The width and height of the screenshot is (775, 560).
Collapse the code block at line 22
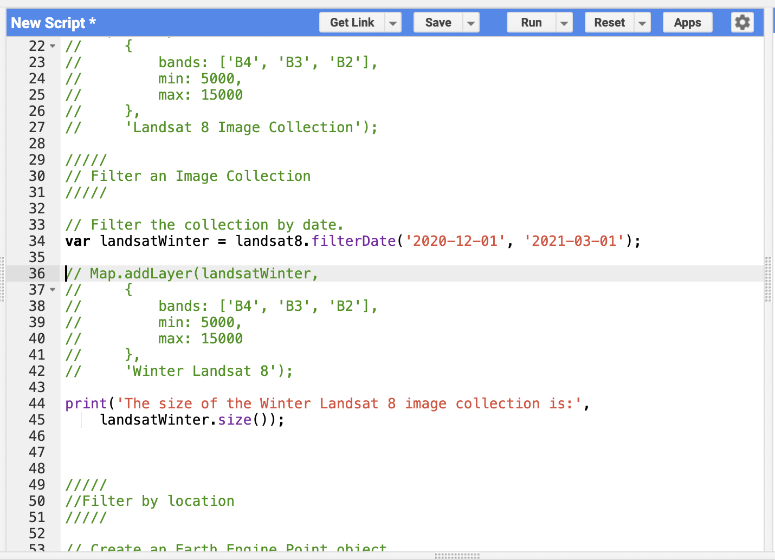53,45
